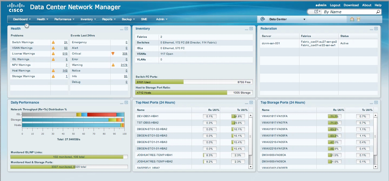Click the Switch FC Ports usage bar
The width and height of the screenshot is (389, 181).
194,82
